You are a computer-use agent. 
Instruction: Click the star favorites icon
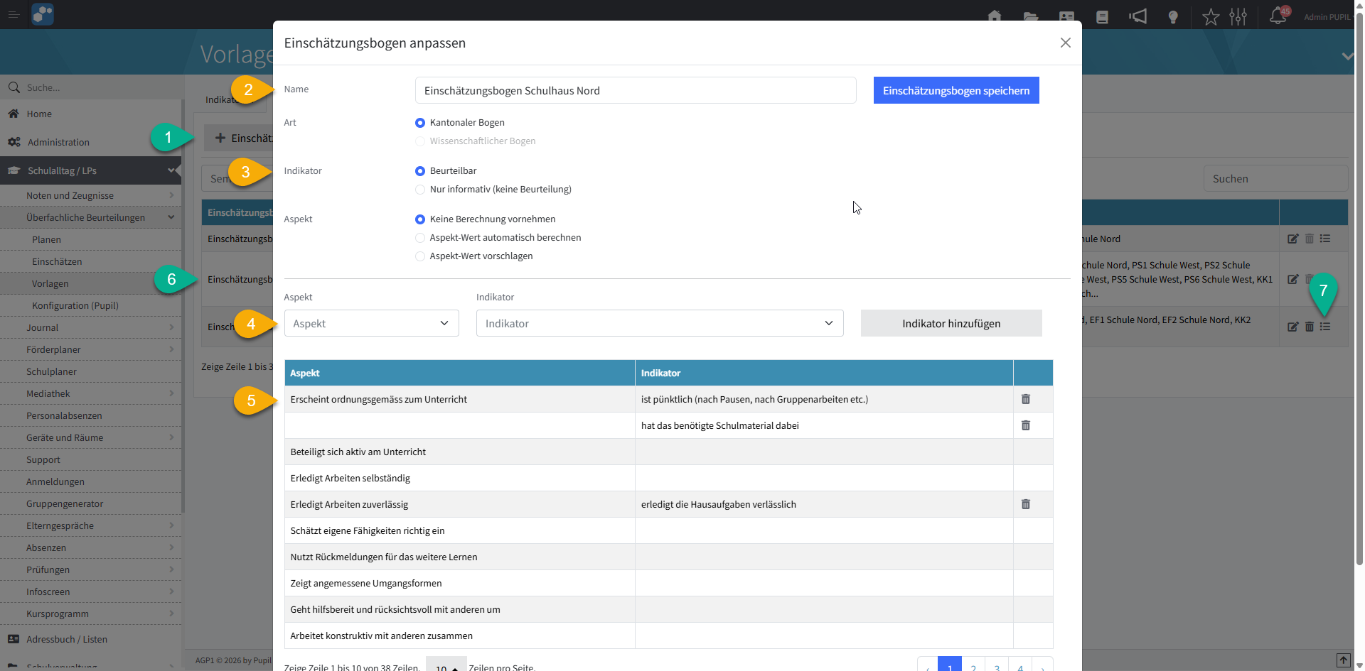click(1211, 16)
